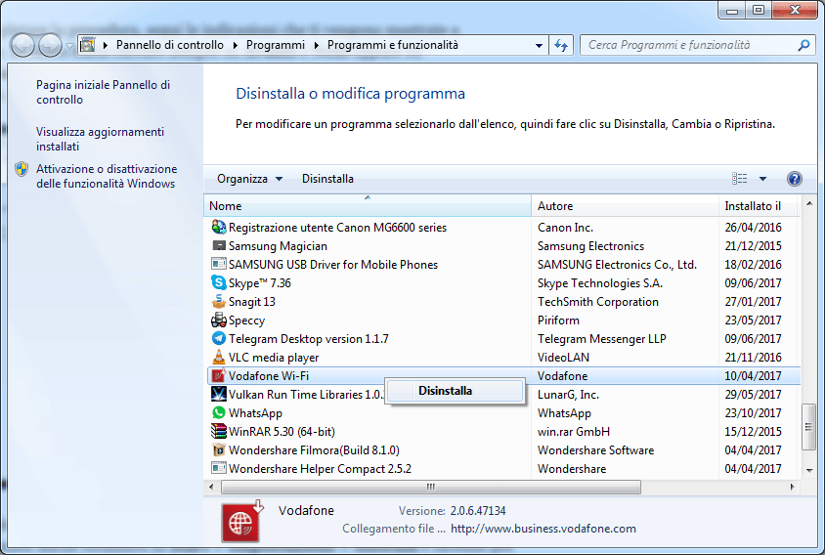Click the win.rar GmbH author cell
Image resolution: width=825 pixels, height=555 pixels.
[574, 431]
